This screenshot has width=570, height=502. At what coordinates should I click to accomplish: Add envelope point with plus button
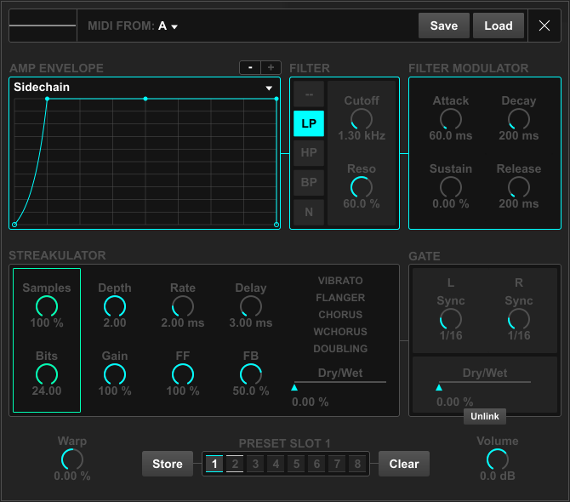(x=271, y=67)
